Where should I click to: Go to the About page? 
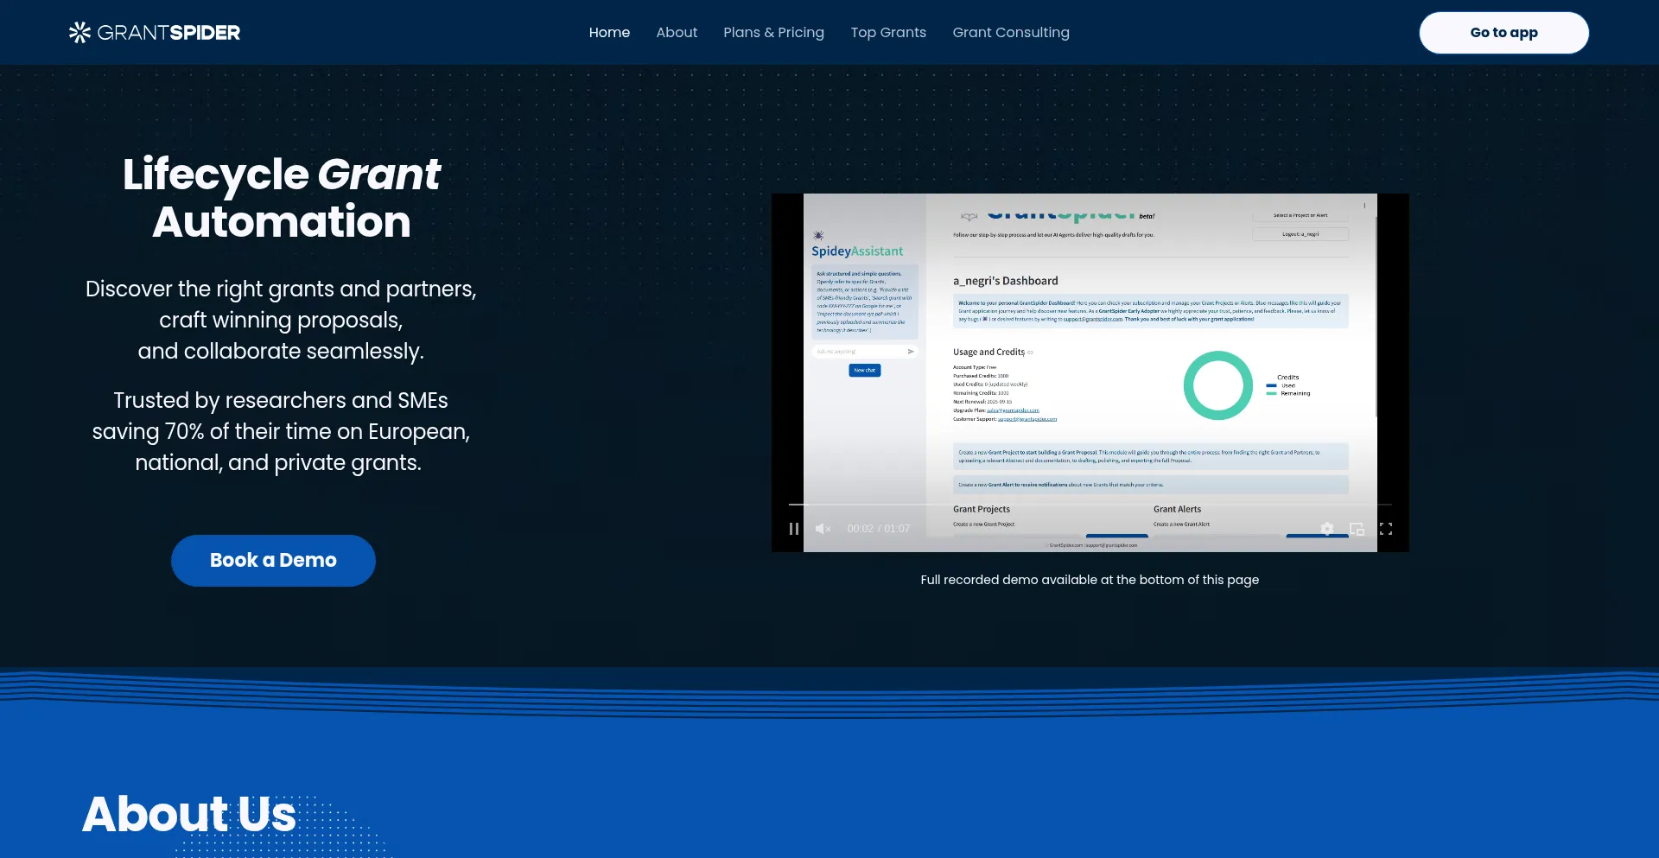(x=677, y=33)
